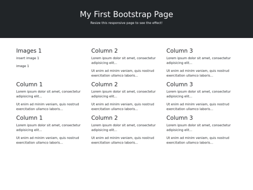Click the middle row 'Column 3' heading

click(x=179, y=84)
